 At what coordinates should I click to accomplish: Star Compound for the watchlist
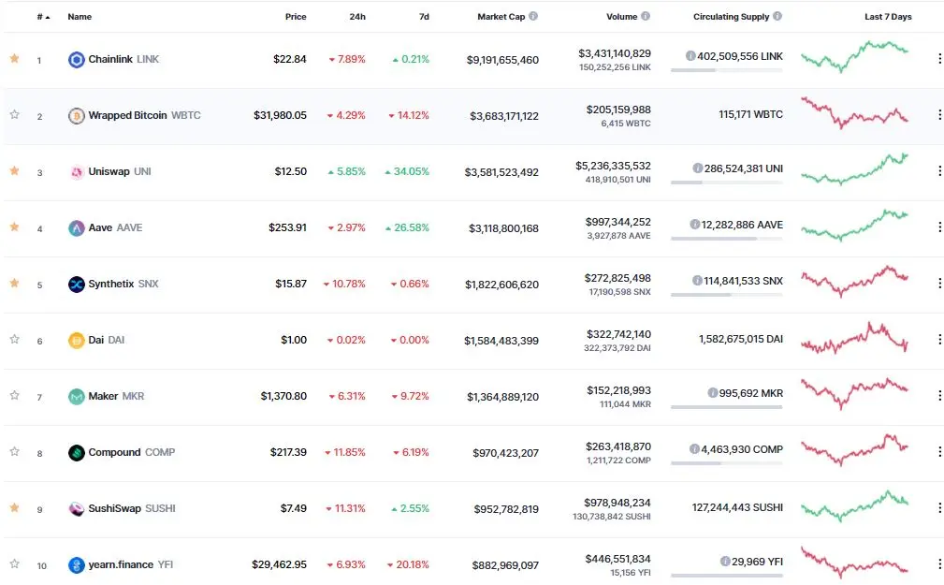[14, 451]
